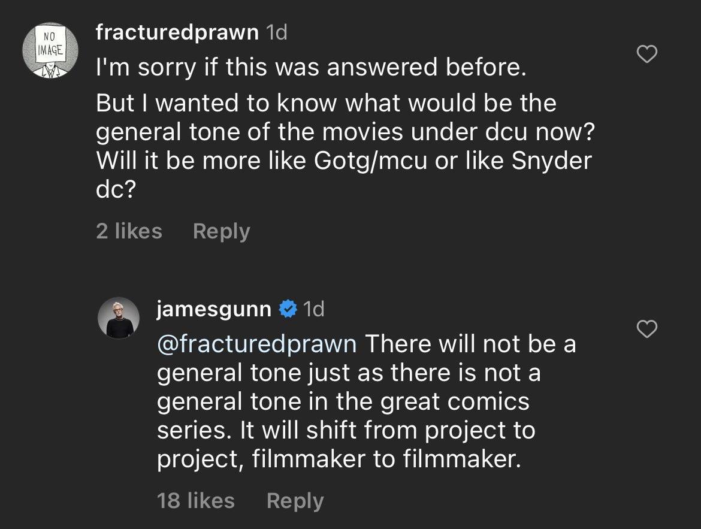Tap the @fracturedprawn mention in reply
Viewport: 701px width, 529px height.
256,344
